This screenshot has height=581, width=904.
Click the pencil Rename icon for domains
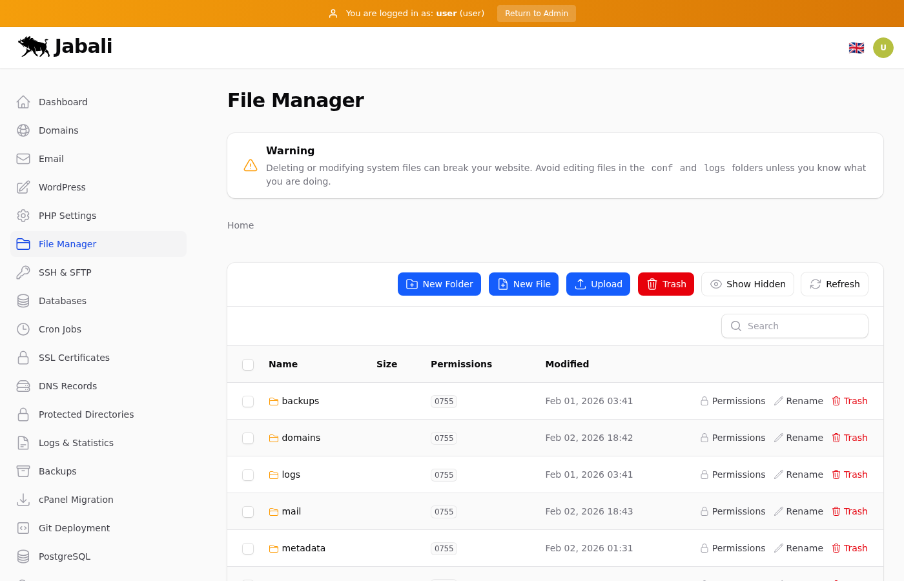[x=779, y=438]
